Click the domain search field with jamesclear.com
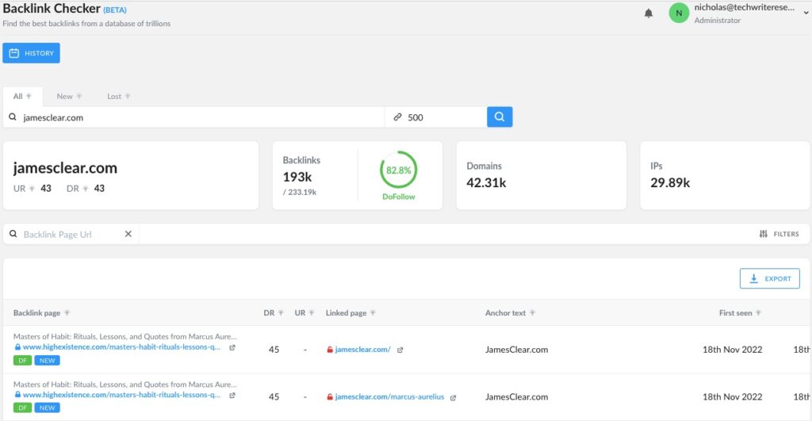This screenshot has height=421, width=812. [x=193, y=117]
